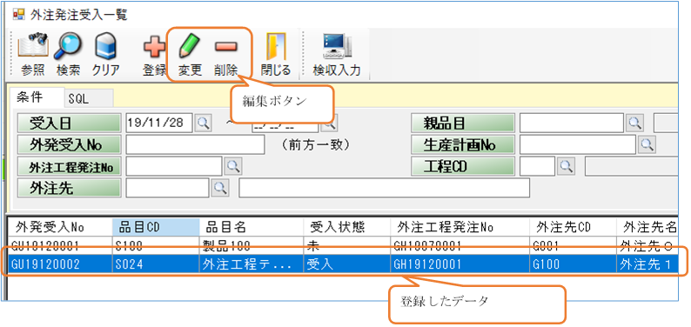691x327 pixels.
Task: Click the window title bar app icon
Action: (x=18, y=15)
